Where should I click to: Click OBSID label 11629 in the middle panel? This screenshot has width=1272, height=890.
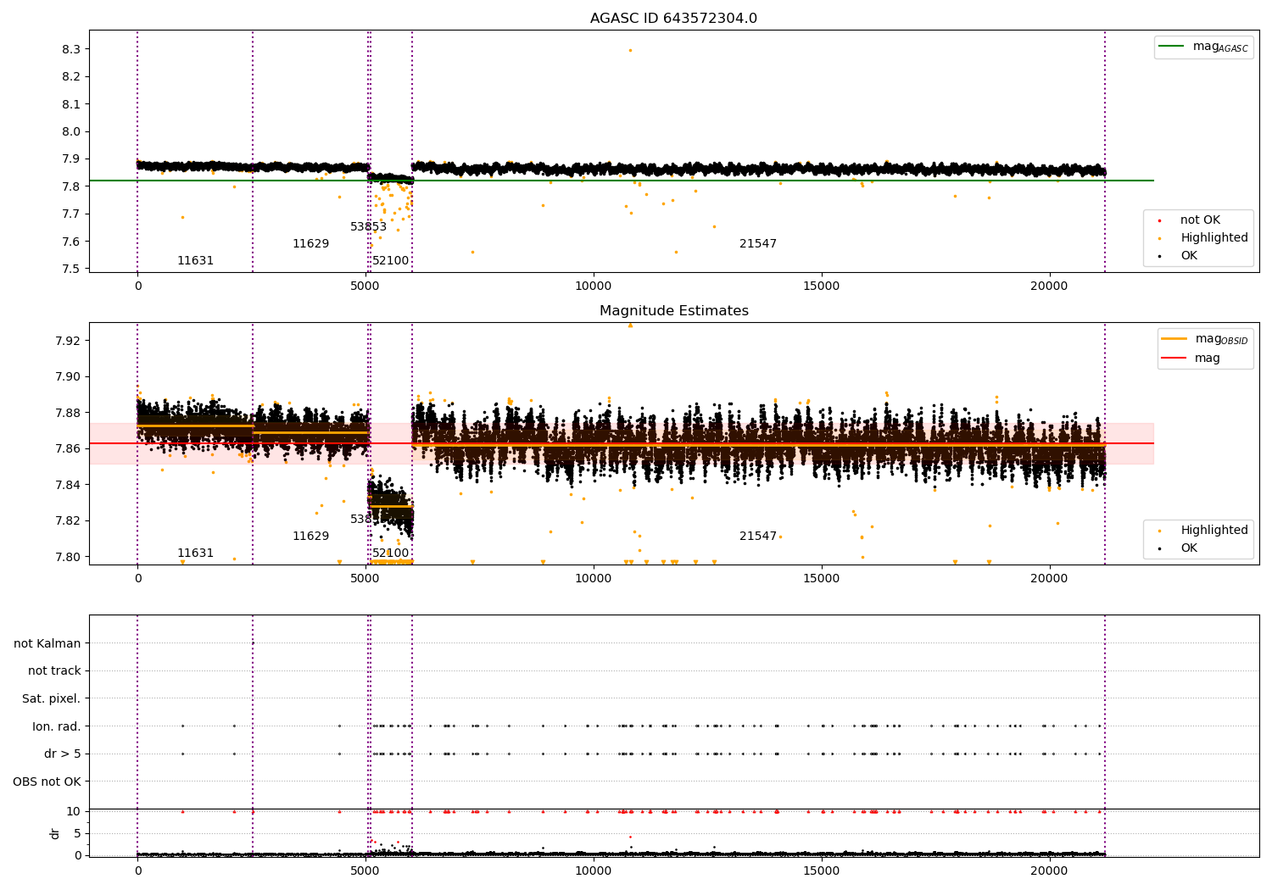coord(310,537)
